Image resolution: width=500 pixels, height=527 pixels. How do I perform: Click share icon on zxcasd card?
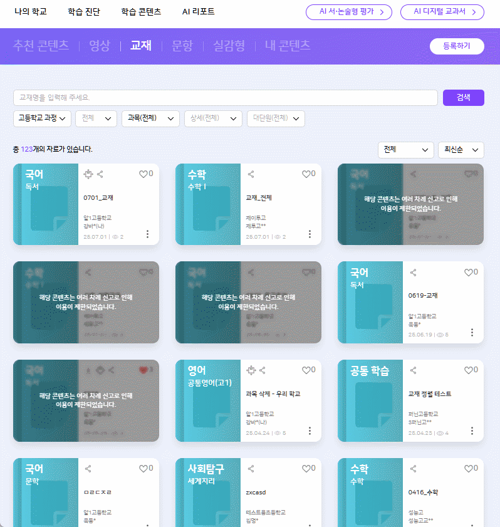coord(251,468)
